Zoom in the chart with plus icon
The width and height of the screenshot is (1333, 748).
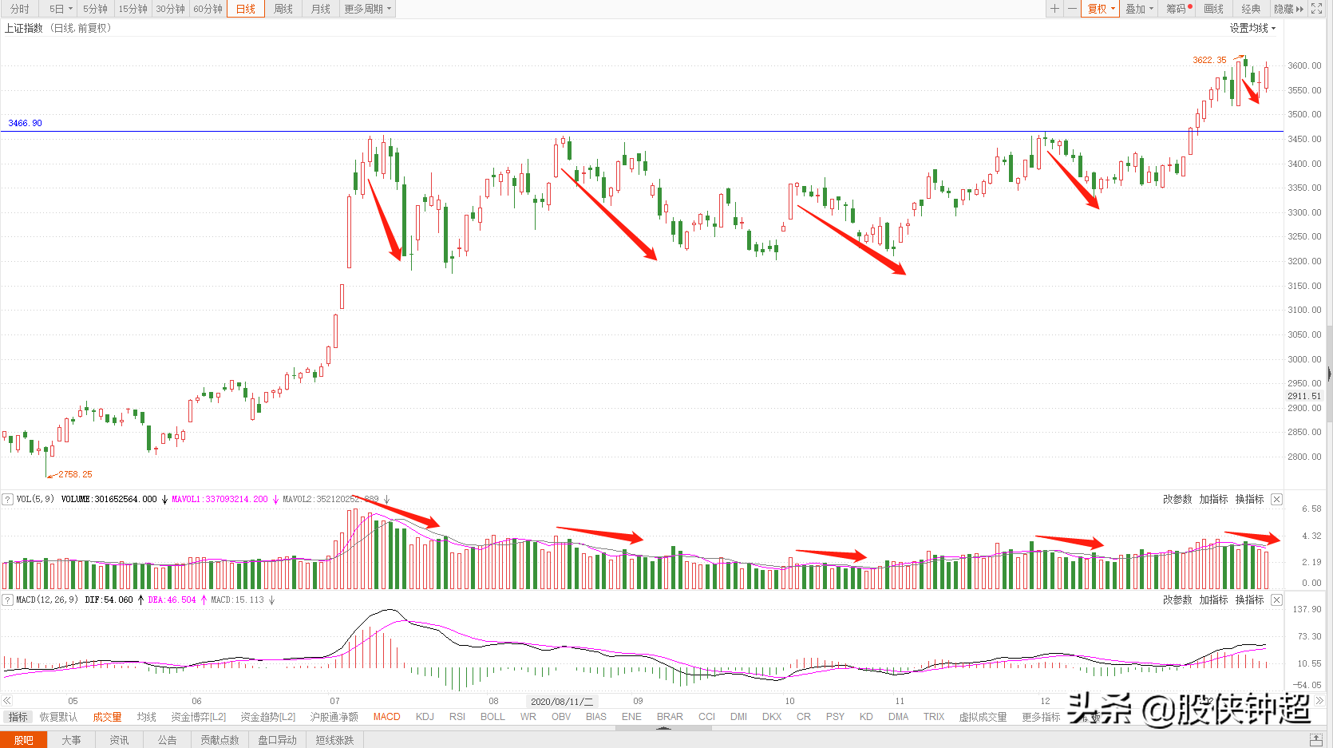(1054, 9)
